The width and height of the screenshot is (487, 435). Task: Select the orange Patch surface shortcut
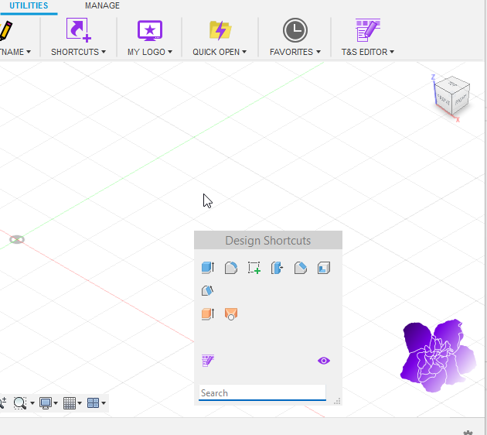231,314
